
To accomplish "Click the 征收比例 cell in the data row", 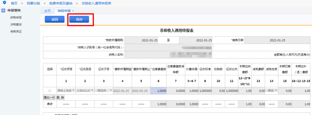I will point(232,91).
